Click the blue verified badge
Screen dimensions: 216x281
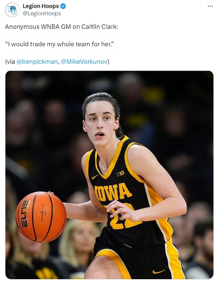point(63,6)
